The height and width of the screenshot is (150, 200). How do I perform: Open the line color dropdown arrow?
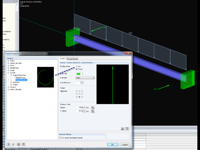pyautogui.click(x=82, y=74)
